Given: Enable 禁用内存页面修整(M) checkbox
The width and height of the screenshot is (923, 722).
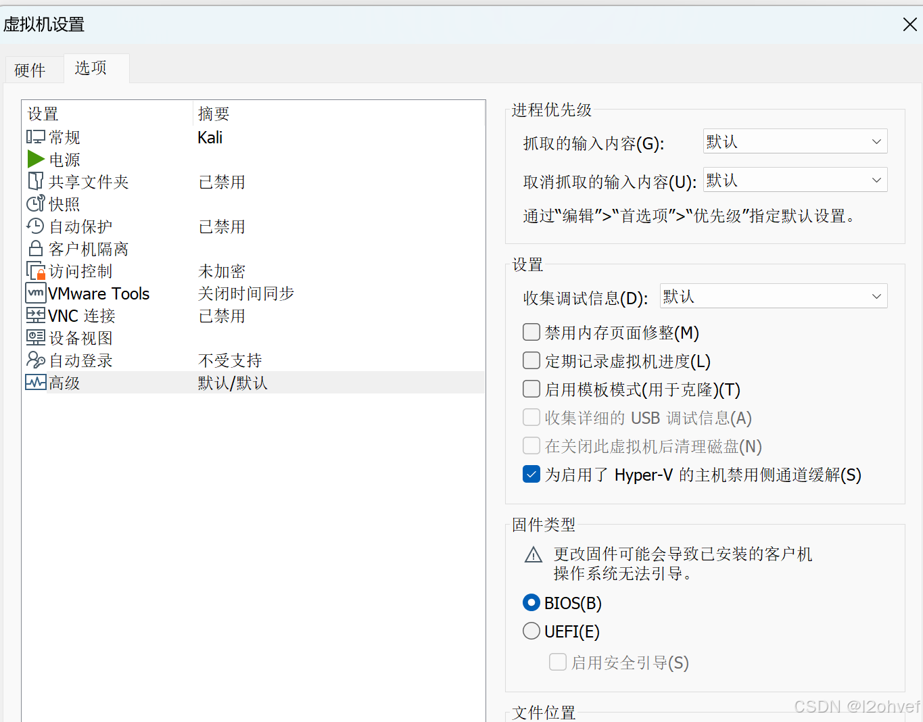Looking at the screenshot, I should (531, 332).
